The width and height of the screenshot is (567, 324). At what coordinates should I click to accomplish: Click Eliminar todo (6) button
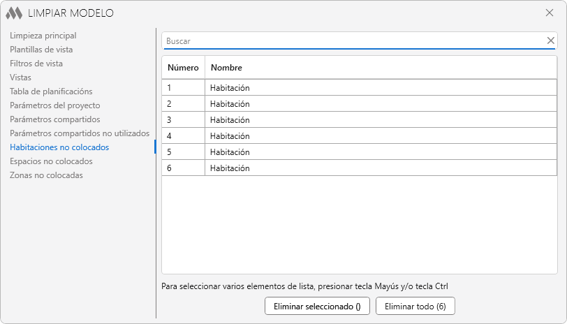[x=415, y=306]
